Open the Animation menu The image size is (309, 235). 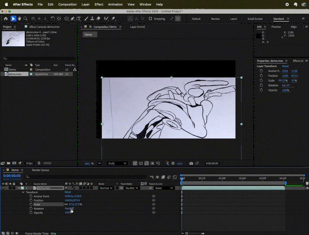point(115,4)
